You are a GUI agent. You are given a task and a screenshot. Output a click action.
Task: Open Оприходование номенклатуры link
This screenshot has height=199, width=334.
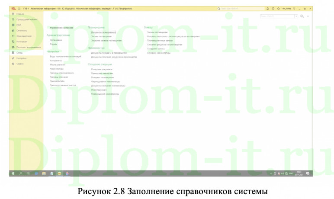click(106, 82)
